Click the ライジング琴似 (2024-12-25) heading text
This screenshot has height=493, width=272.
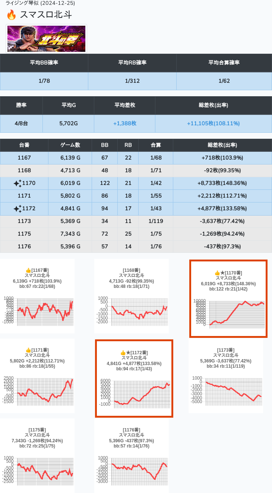coord(40,3)
